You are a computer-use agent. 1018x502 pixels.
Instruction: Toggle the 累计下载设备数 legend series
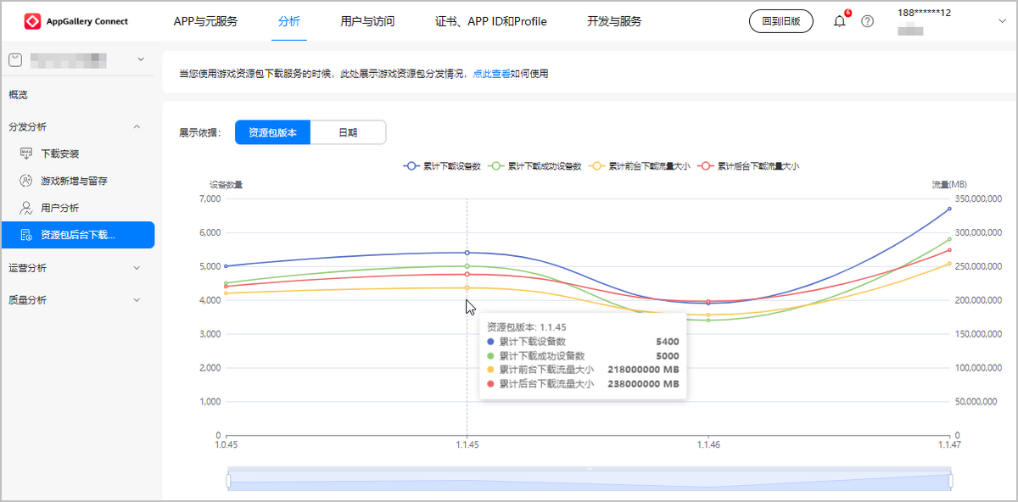coord(443,166)
